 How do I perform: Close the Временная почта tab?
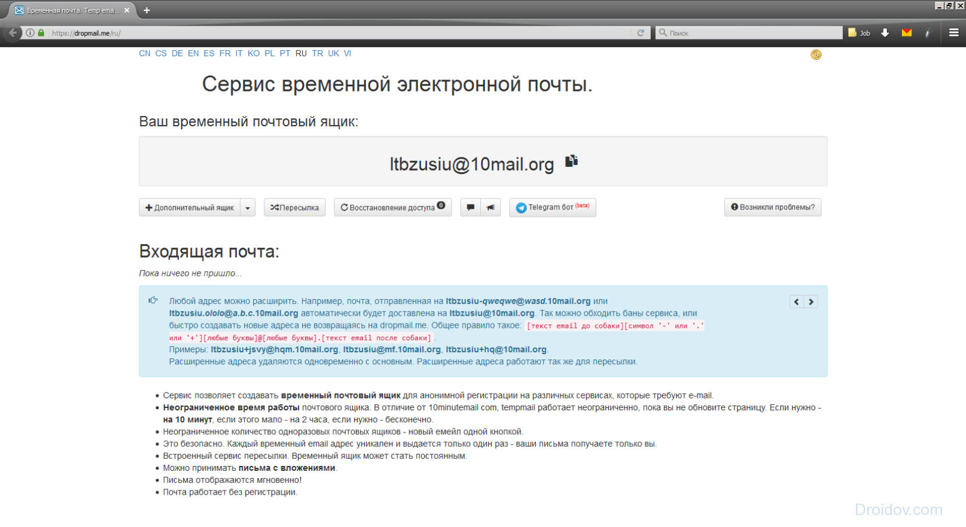point(127,10)
